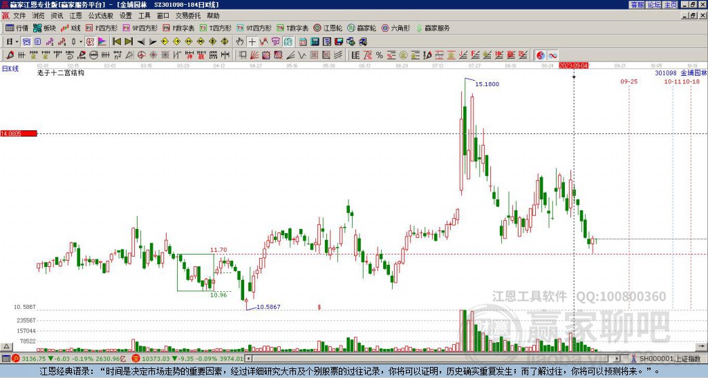
Task: Open the 9T四方形 tool
Action: coord(254,28)
